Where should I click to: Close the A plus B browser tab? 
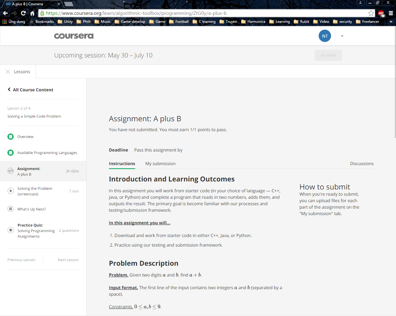click(59, 4)
